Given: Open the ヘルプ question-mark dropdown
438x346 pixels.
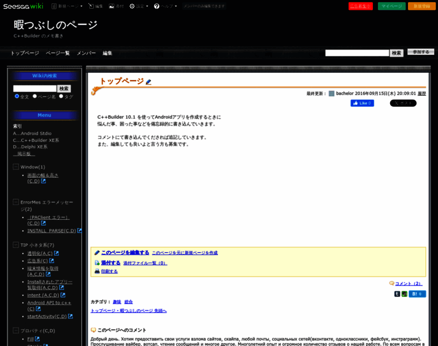Looking at the screenshot, I should [165, 6].
